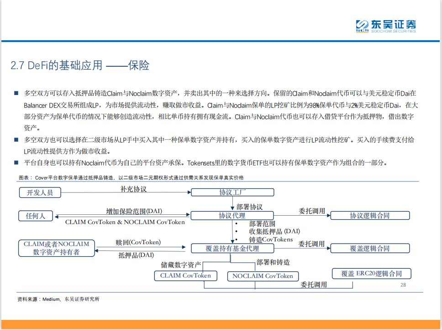Click the 覆盖逻辑合同 box
442x330 pixels.
(x=371, y=248)
